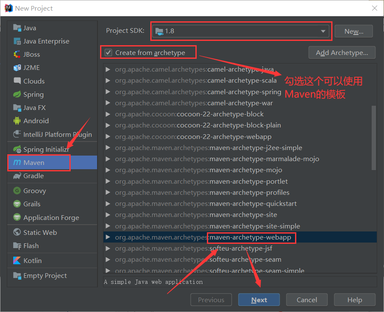Choose Gradle label in project list
This screenshot has width=384, height=312.
tap(34, 176)
